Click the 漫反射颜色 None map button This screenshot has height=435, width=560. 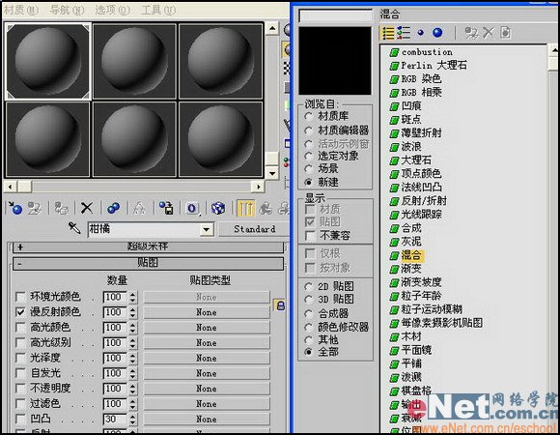[x=207, y=312]
